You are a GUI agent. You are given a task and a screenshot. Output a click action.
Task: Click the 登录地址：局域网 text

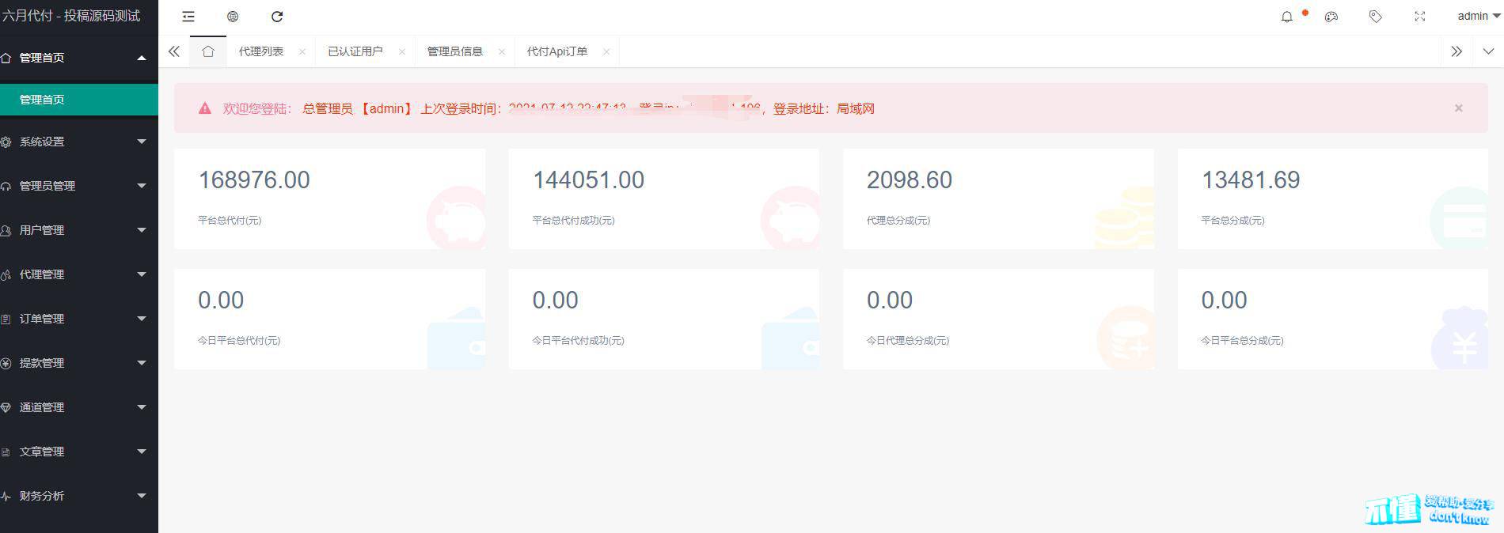(x=824, y=109)
